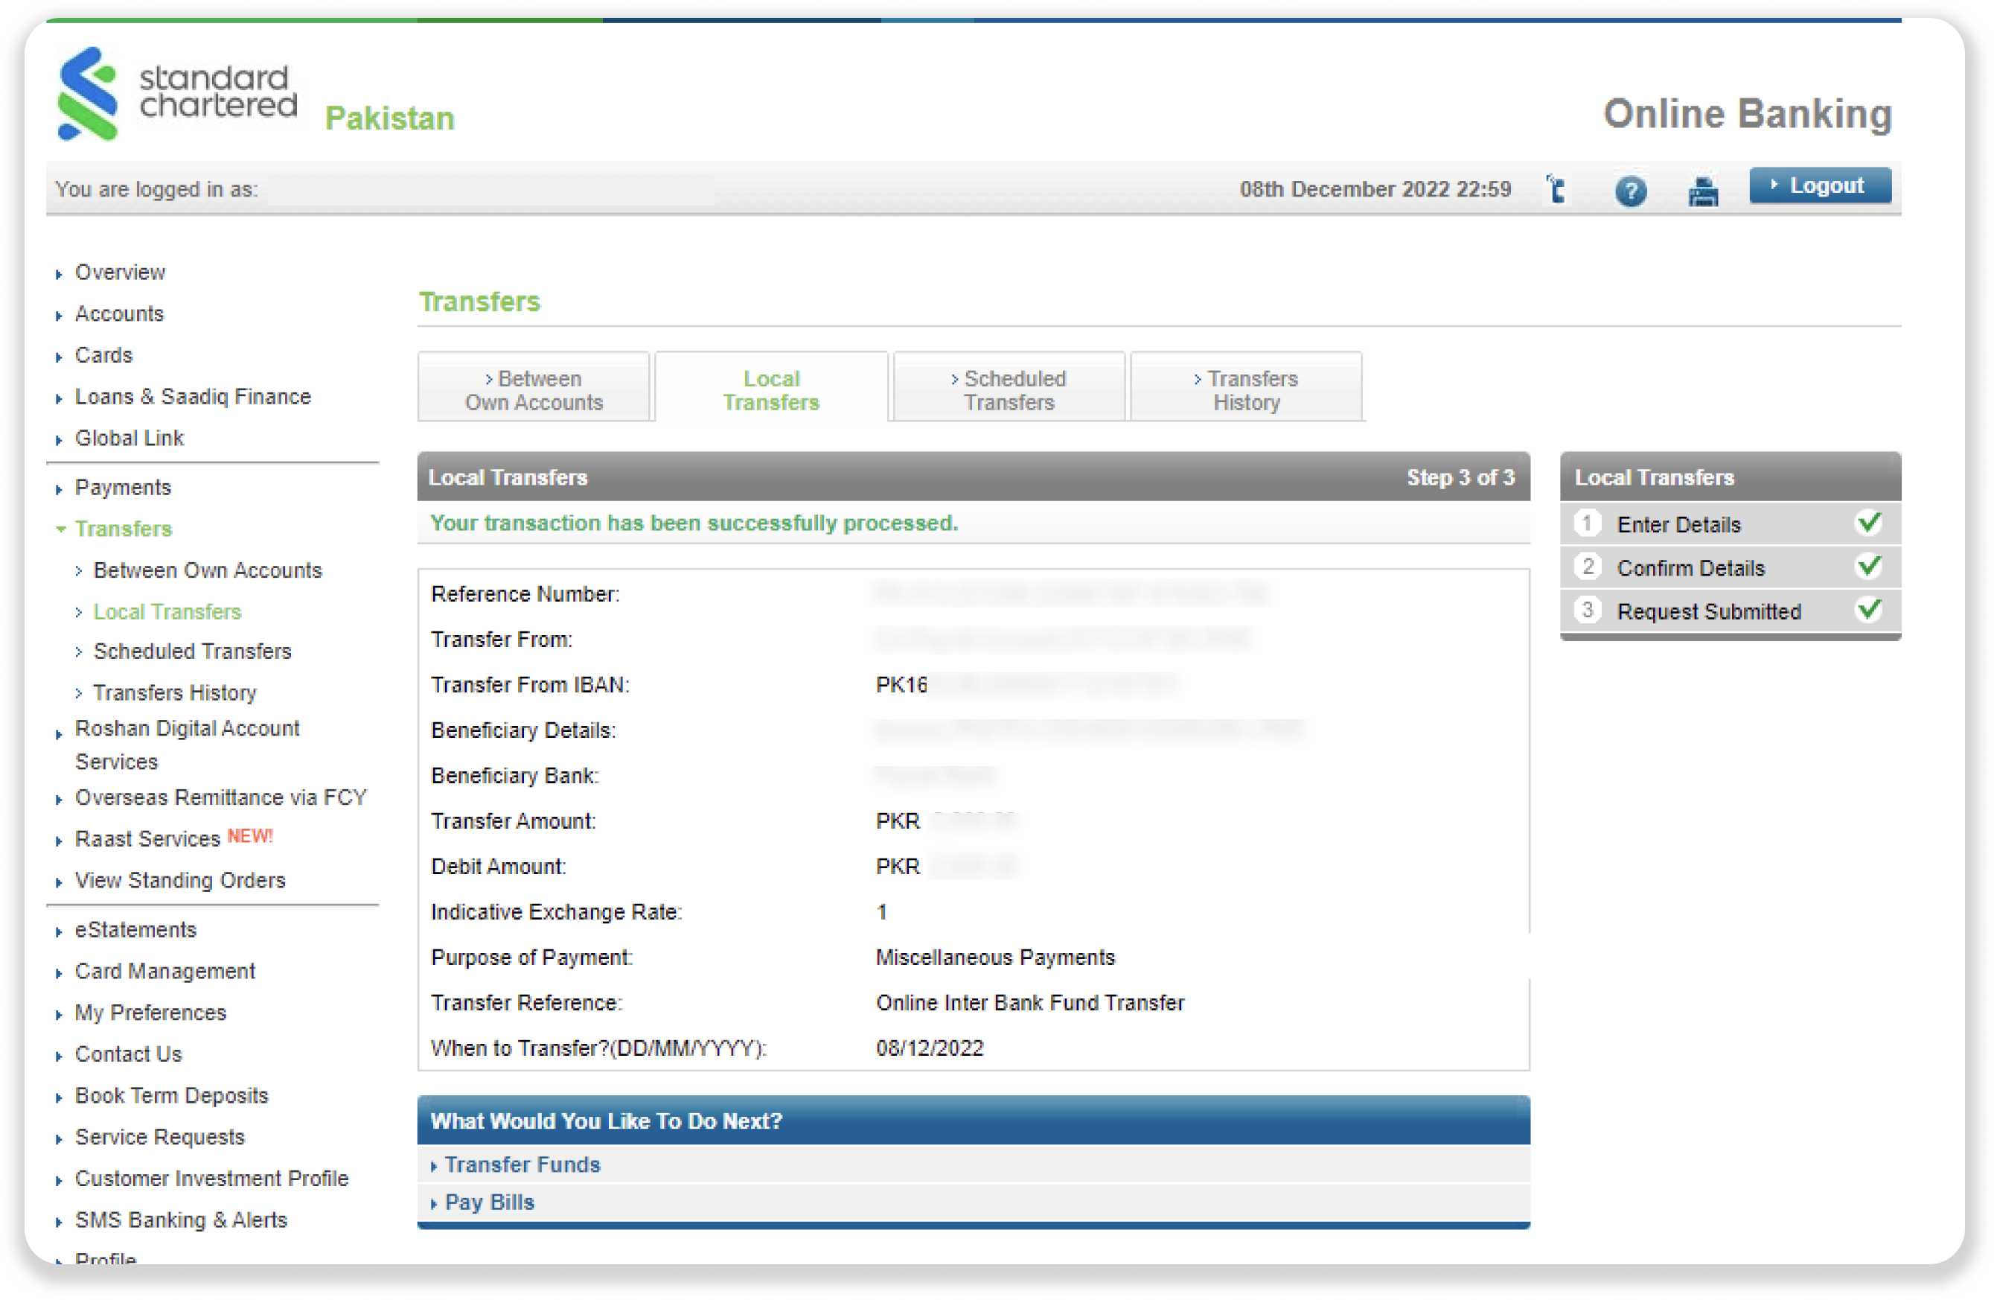
Task: Click the step 1 number badge
Action: coord(1586,524)
